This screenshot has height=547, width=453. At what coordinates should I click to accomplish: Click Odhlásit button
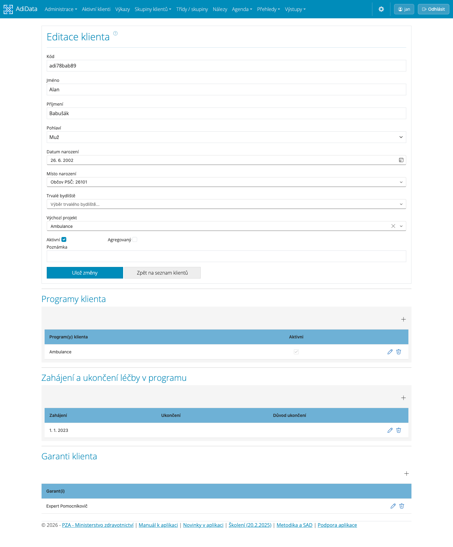pyautogui.click(x=433, y=9)
